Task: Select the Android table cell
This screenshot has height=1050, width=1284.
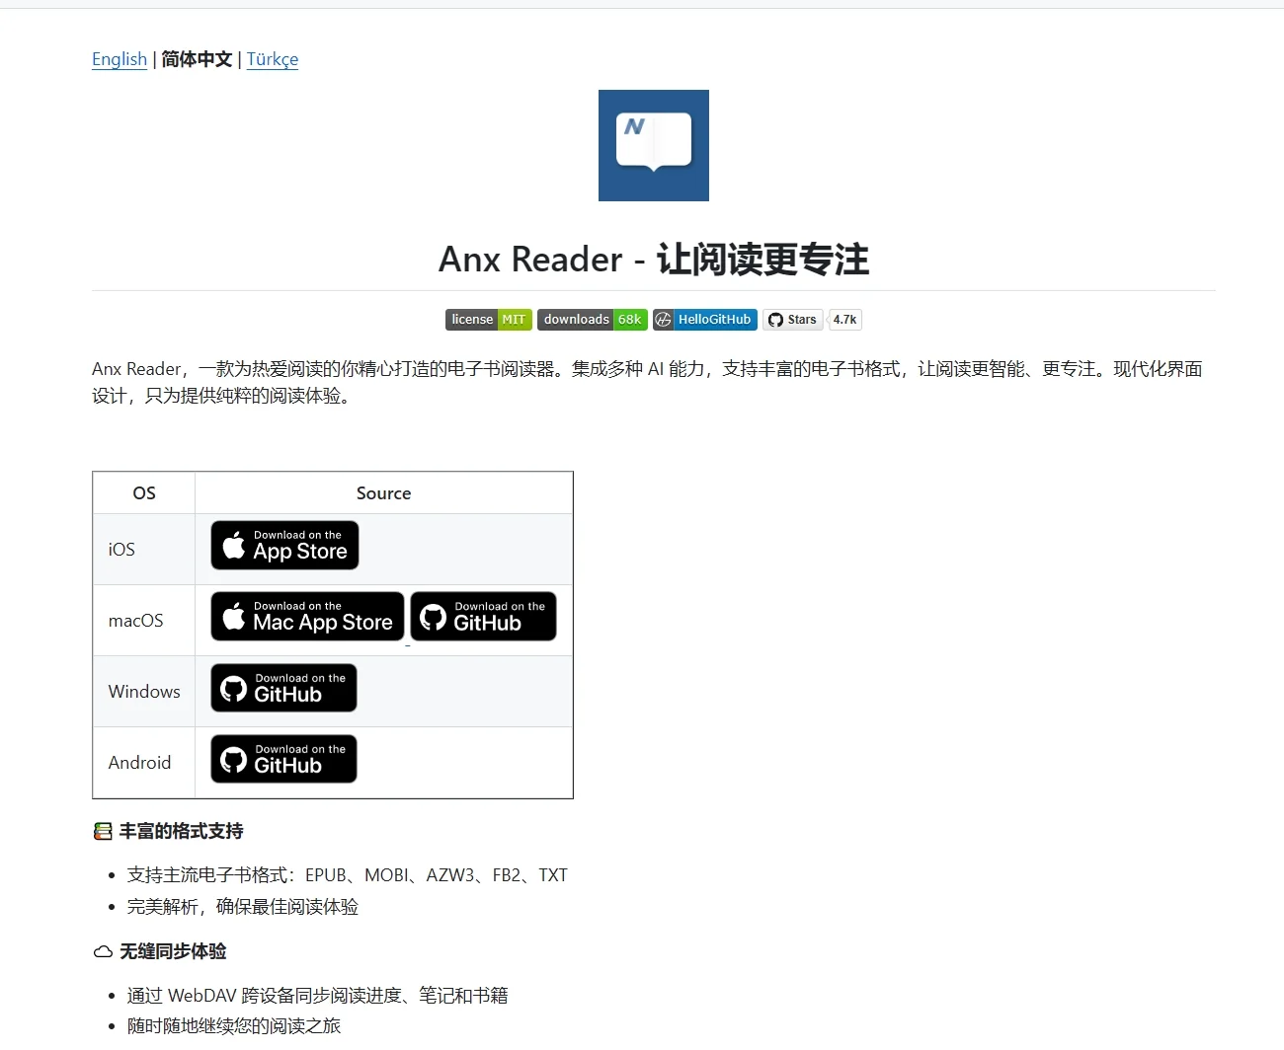Action: (144, 763)
